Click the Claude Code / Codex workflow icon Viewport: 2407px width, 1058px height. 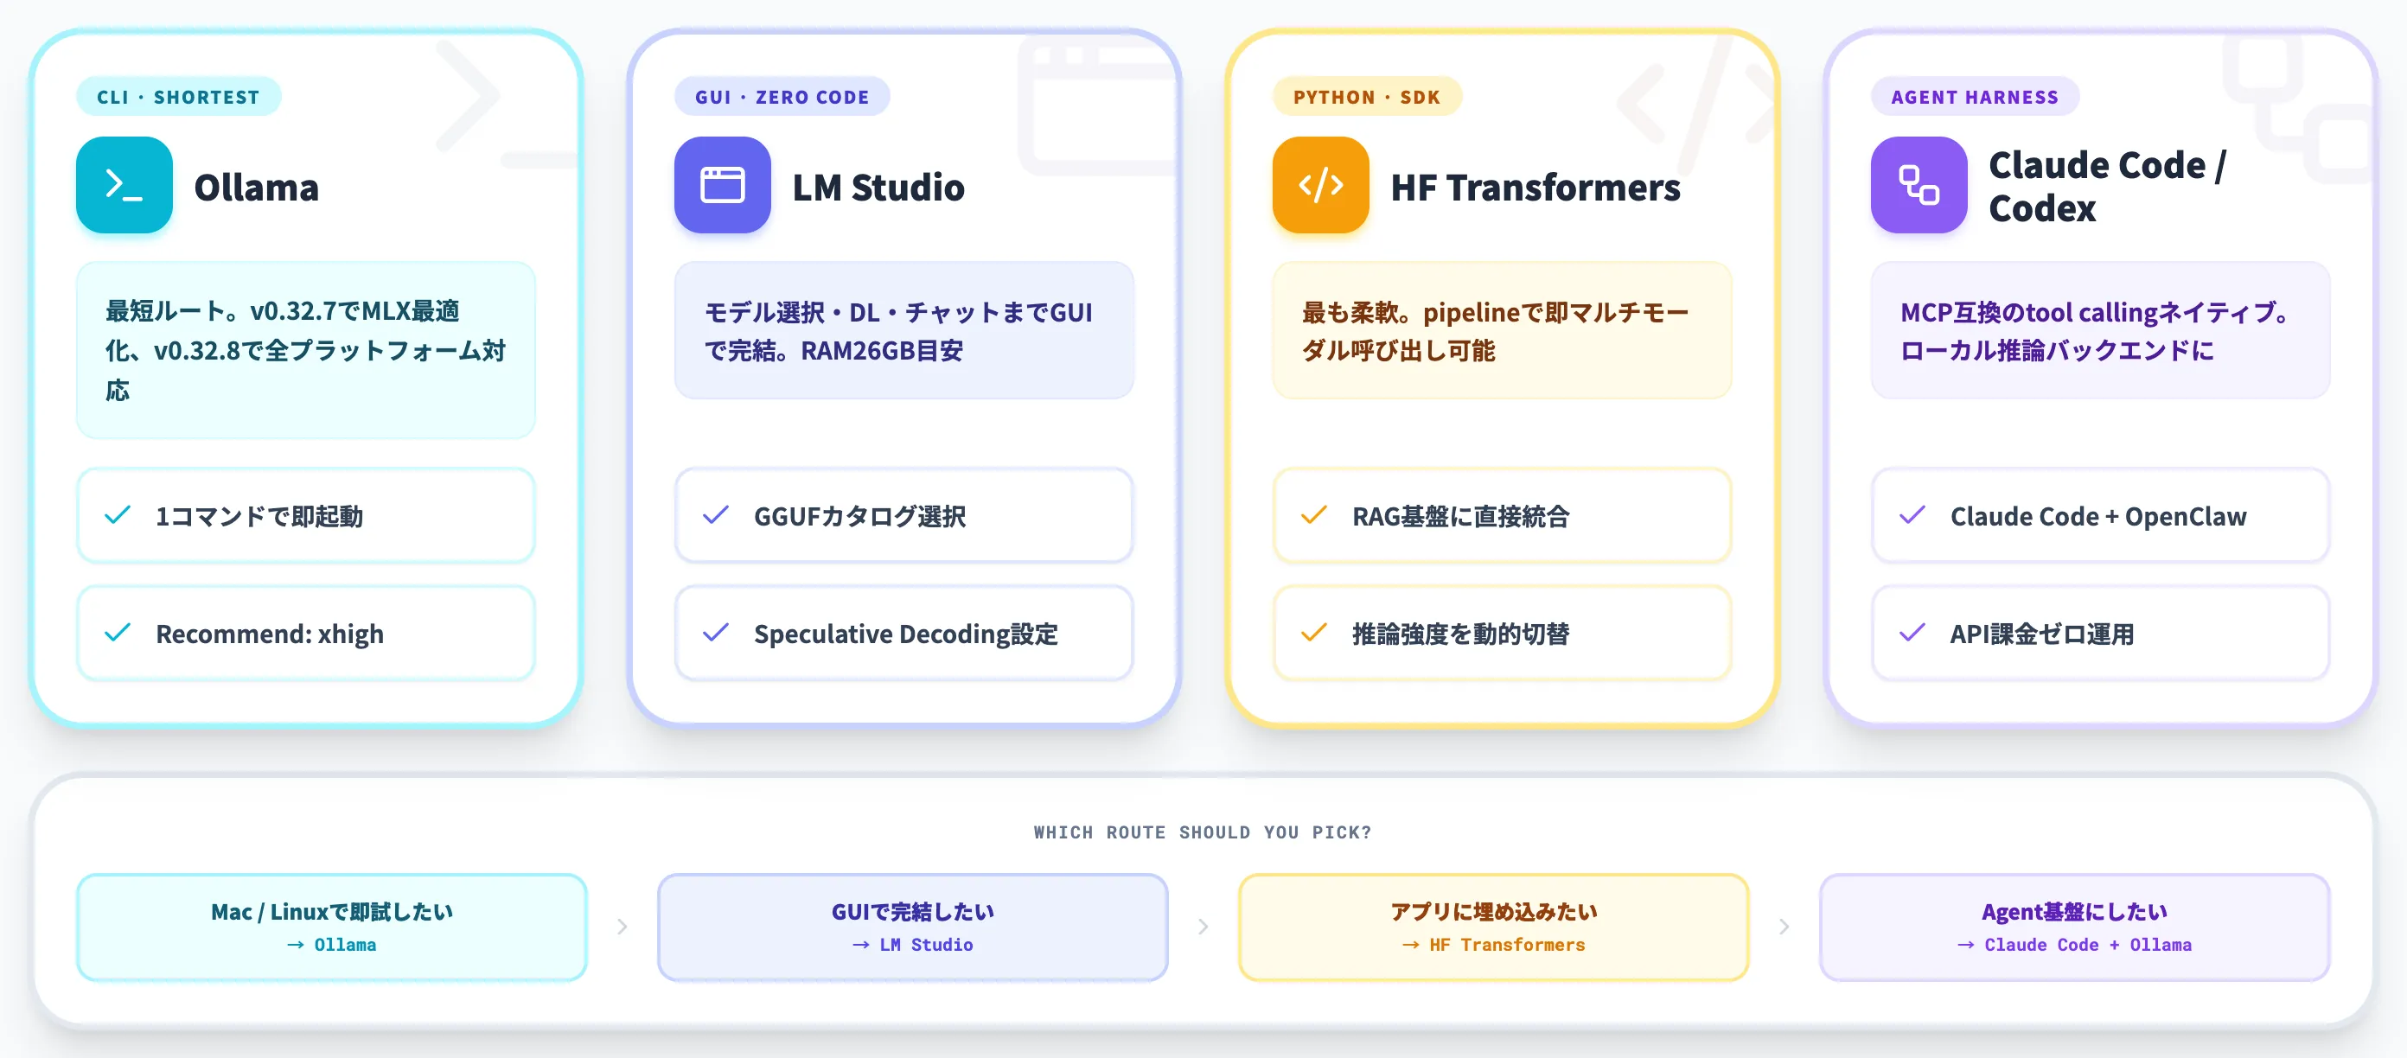click(1919, 185)
